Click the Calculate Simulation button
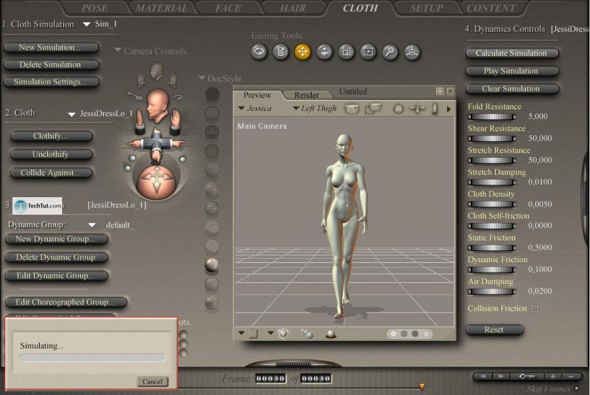This screenshot has width=590, height=395. click(x=512, y=53)
